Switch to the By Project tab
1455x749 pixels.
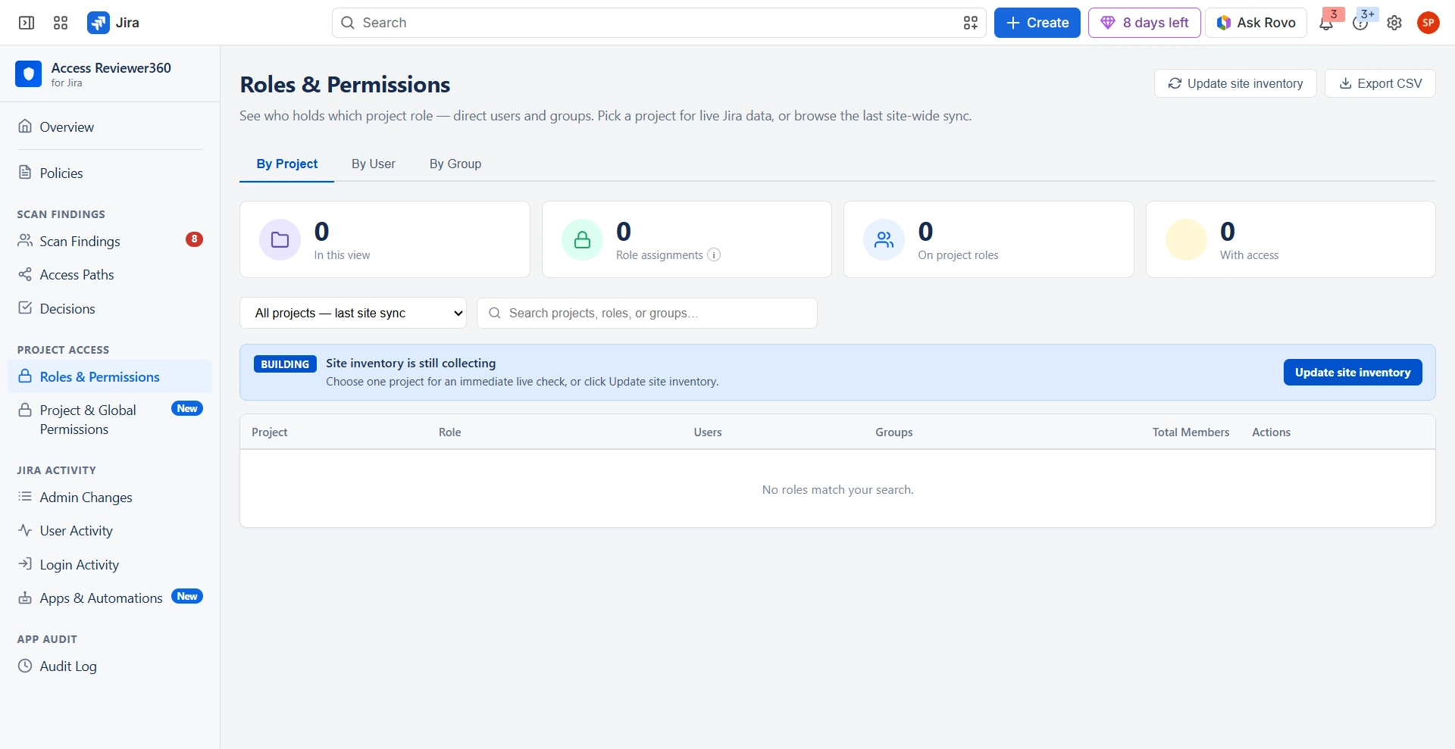[286, 164]
